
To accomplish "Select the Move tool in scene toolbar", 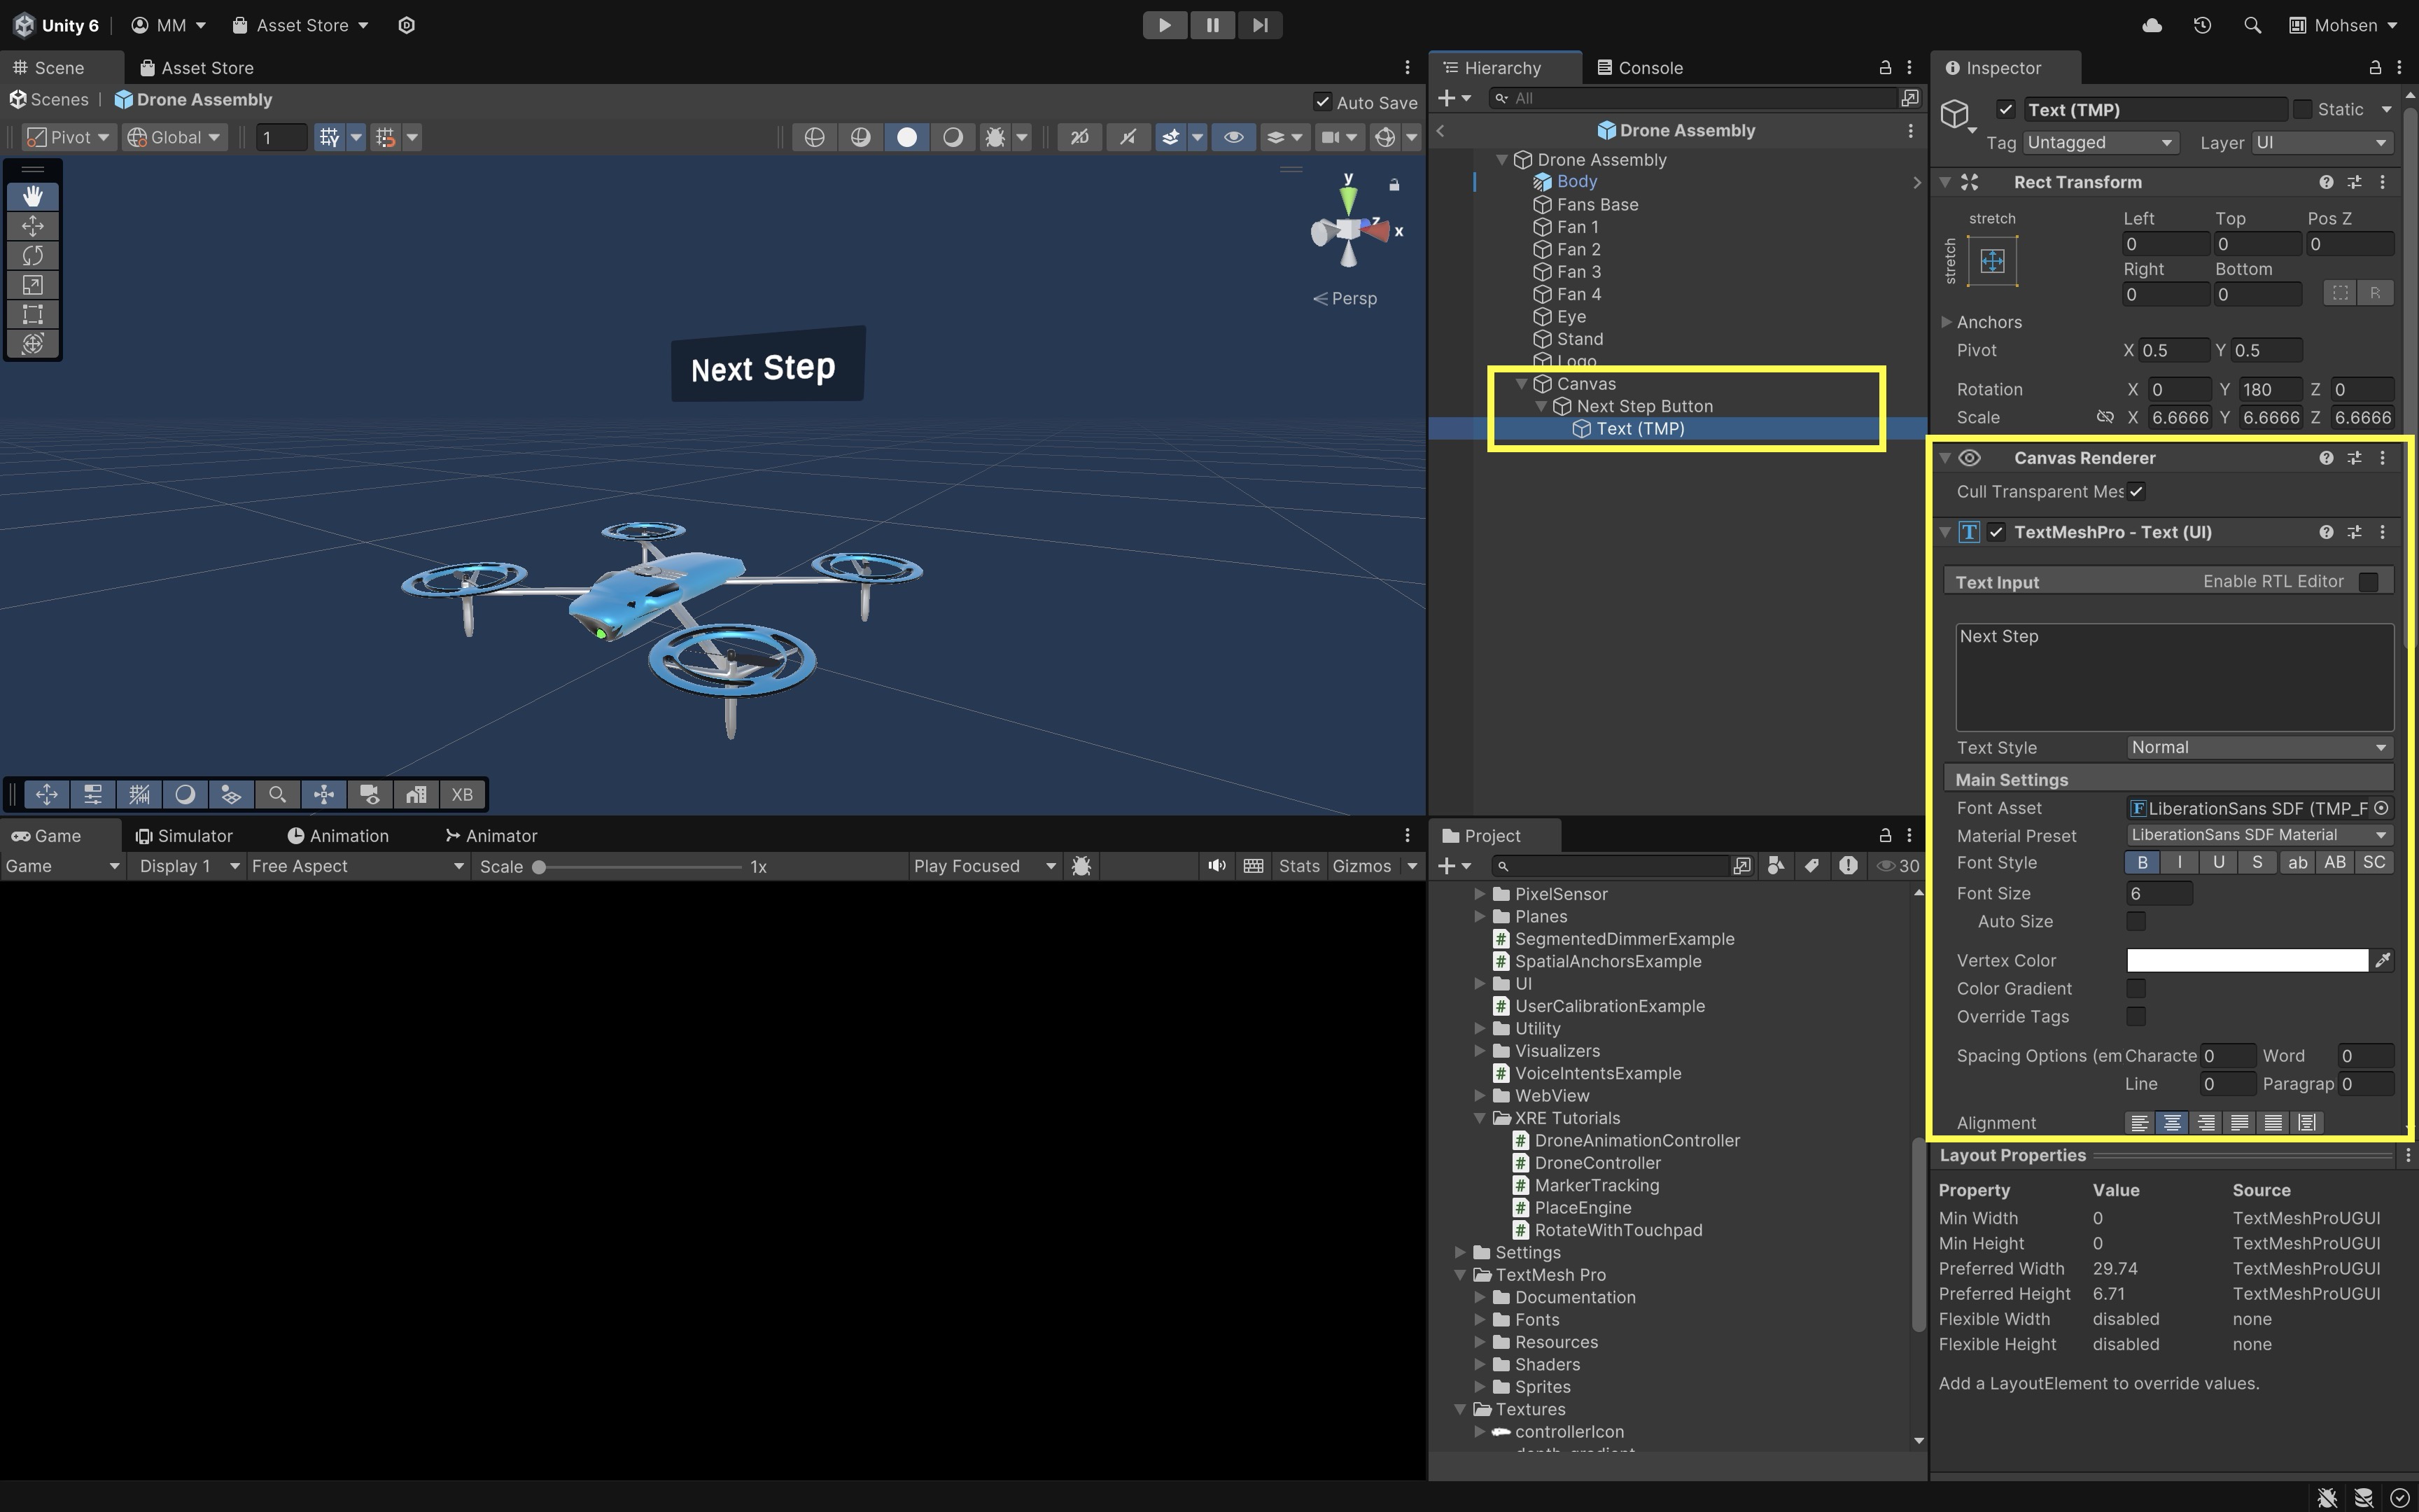I will [x=32, y=226].
